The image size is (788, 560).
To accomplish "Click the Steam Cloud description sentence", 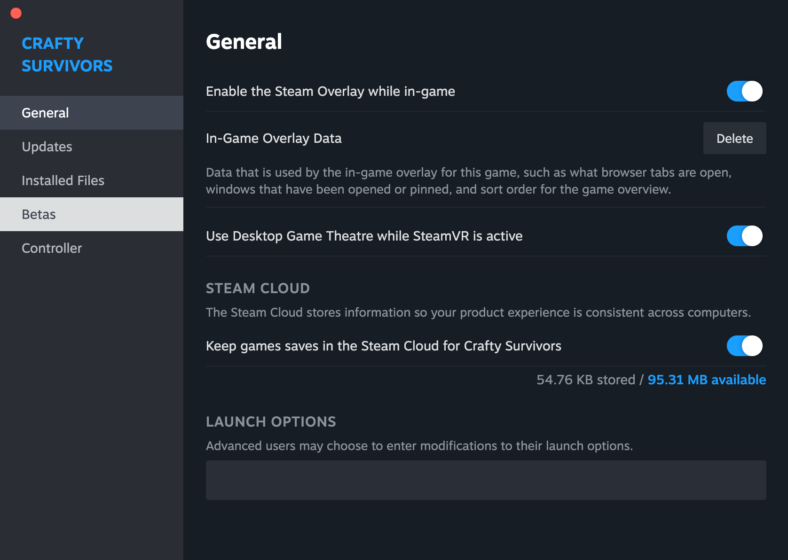I will pos(478,312).
